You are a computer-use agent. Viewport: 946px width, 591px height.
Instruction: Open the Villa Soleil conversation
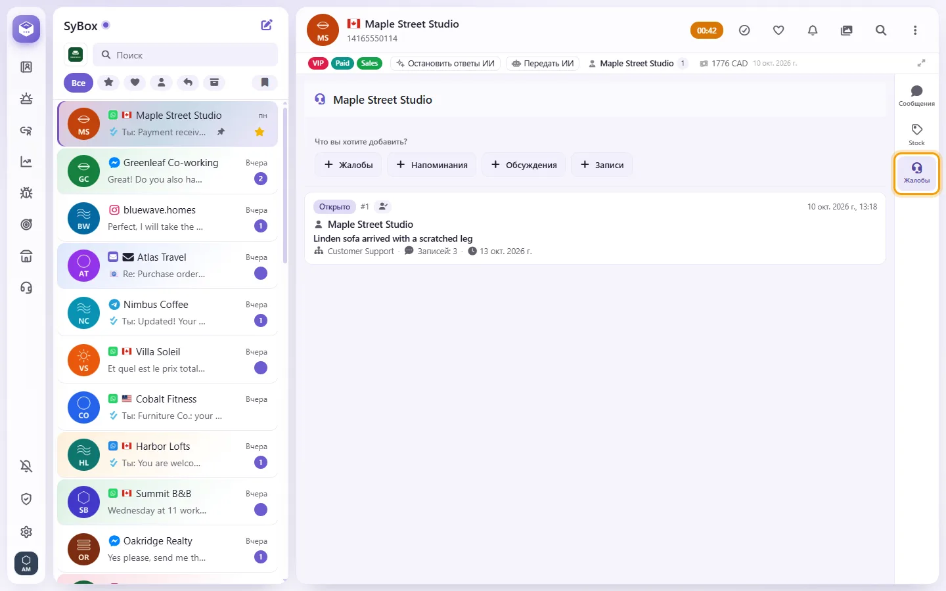pyautogui.click(x=168, y=360)
